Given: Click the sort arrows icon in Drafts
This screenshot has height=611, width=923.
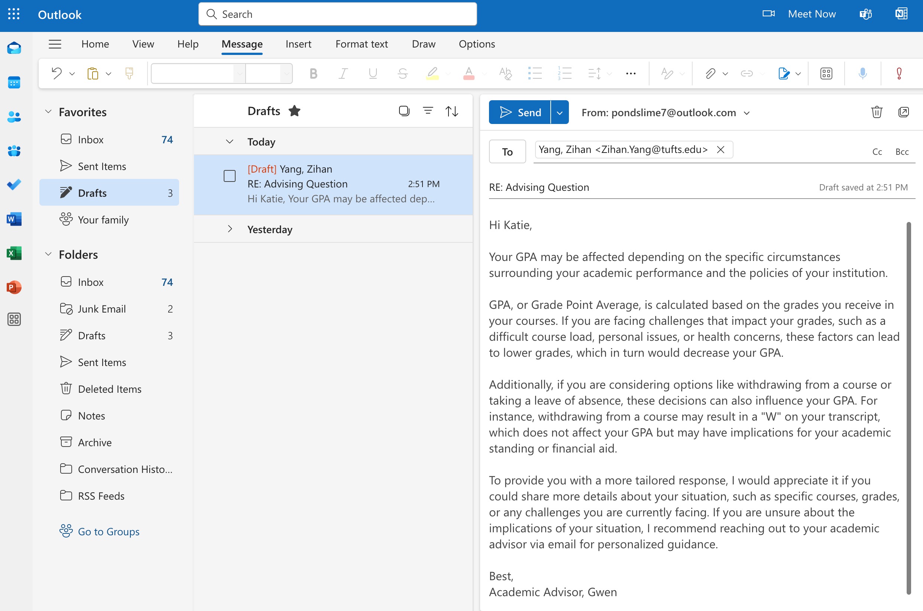Looking at the screenshot, I should click(x=451, y=111).
